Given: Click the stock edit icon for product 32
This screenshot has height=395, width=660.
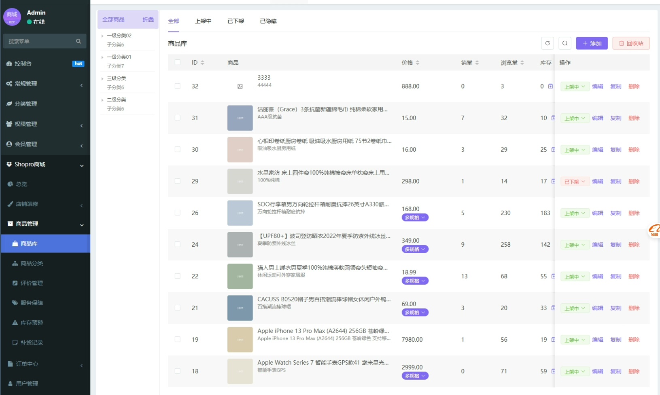Looking at the screenshot, I should click(550, 86).
